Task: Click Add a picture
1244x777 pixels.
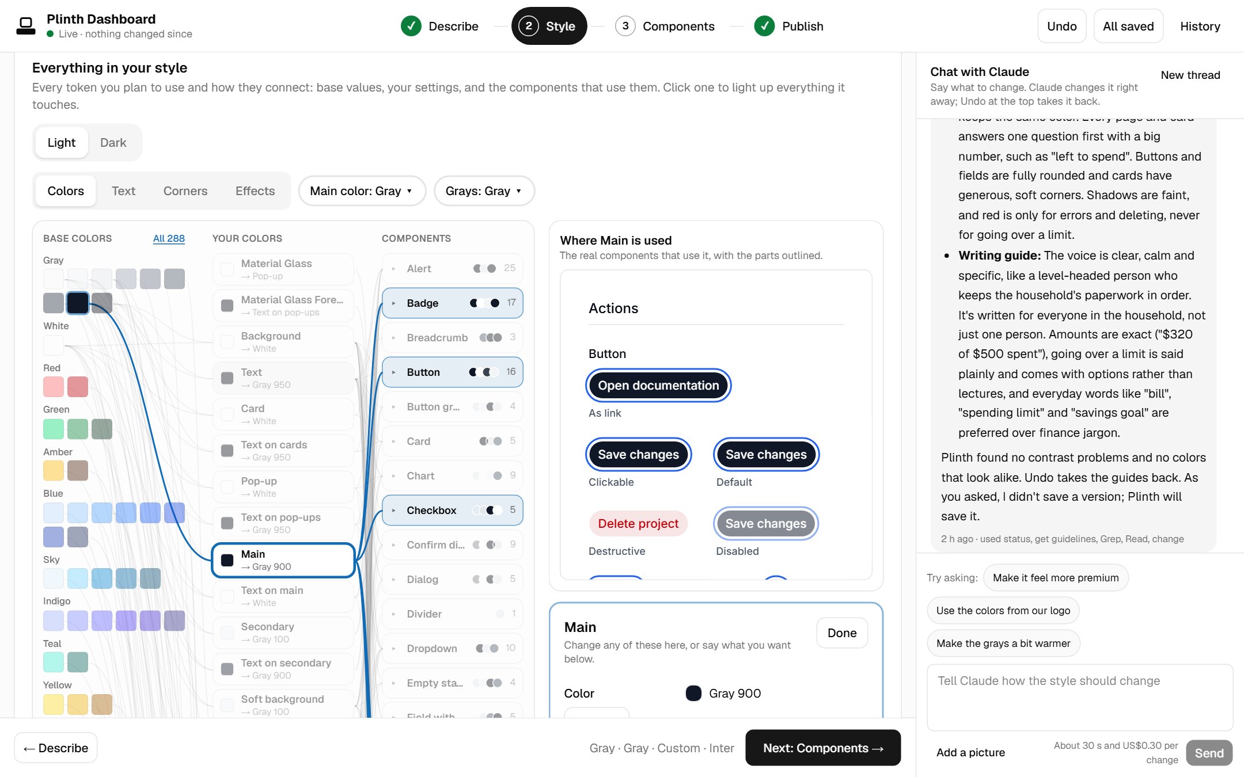Action: click(x=970, y=752)
